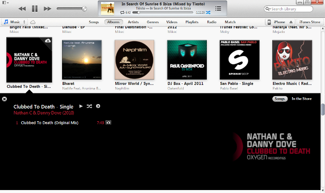325x193 pixels.
Task: Go back to the previous track
Action: pos(22,9)
